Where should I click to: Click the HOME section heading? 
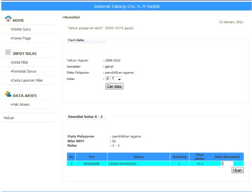[x=18, y=21]
